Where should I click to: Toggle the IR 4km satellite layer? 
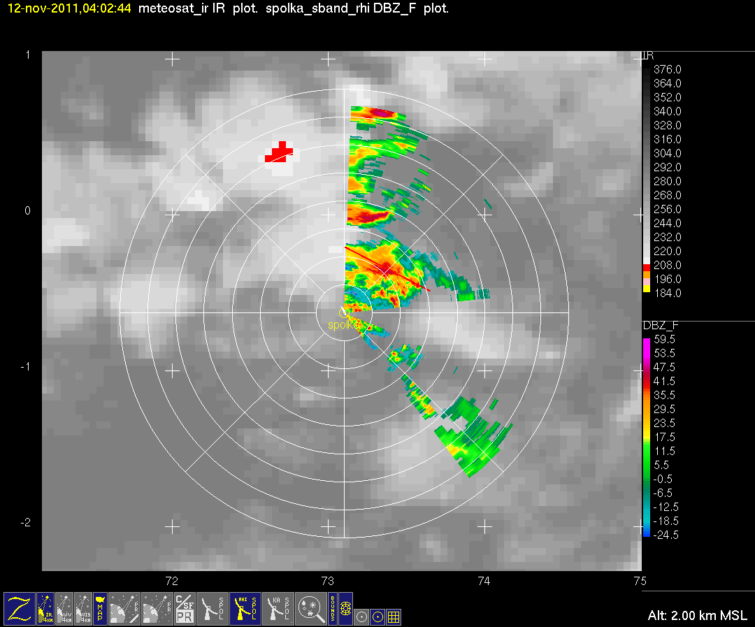click(x=45, y=609)
